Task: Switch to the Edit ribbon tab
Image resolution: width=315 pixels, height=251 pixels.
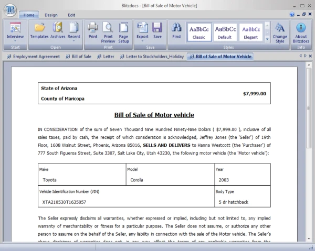Action: point(71,15)
